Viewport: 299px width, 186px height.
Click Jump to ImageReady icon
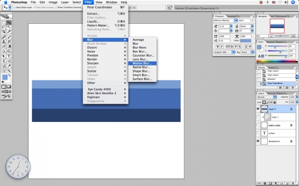[x=6, y=96]
